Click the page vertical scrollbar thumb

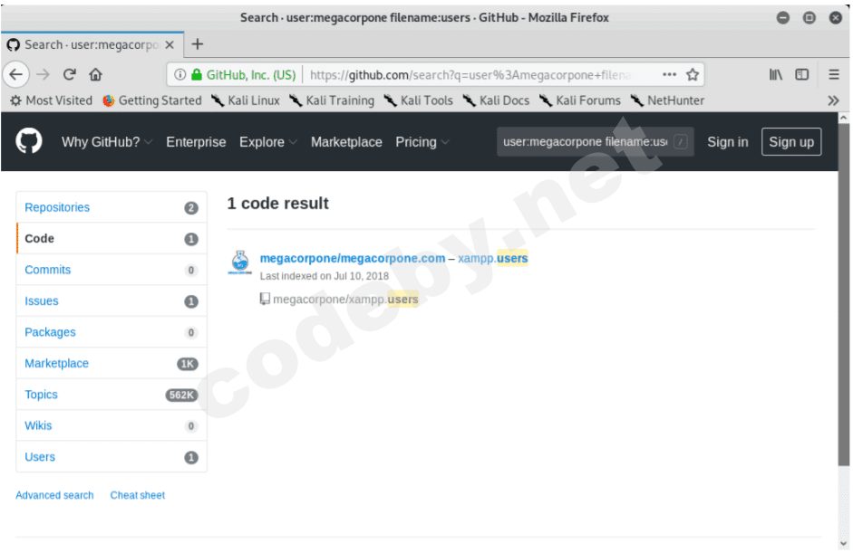(843, 294)
